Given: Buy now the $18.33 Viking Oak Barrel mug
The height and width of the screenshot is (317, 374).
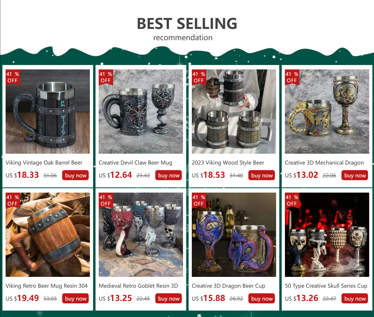Looking at the screenshot, I should [76, 175].
